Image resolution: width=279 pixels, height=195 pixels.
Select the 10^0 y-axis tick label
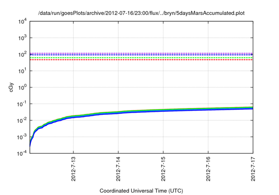(22, 87)
